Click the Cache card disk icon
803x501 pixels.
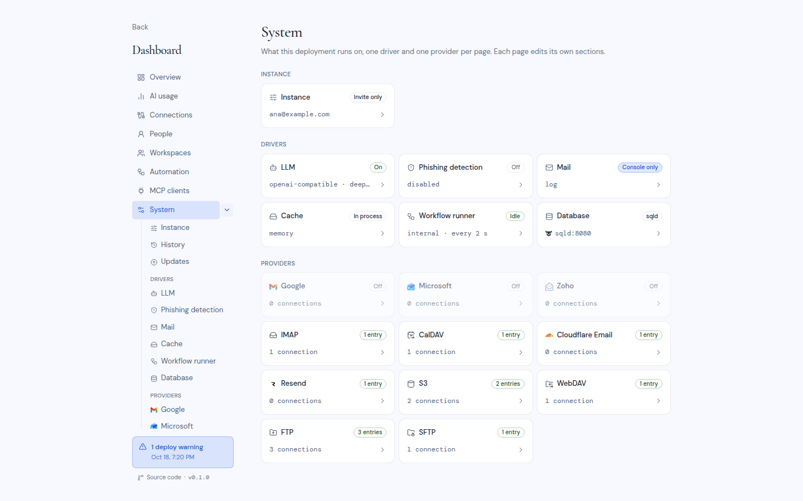(x=273, y=216)
